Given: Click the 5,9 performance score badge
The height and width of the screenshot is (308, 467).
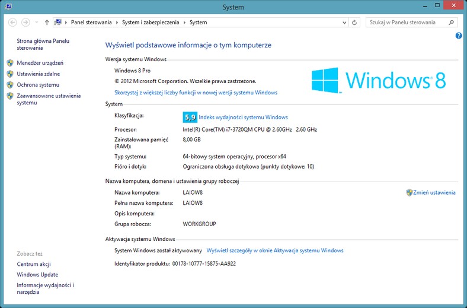Looking at the screenshot, I should pyautogui.click(x=190, y=118).
